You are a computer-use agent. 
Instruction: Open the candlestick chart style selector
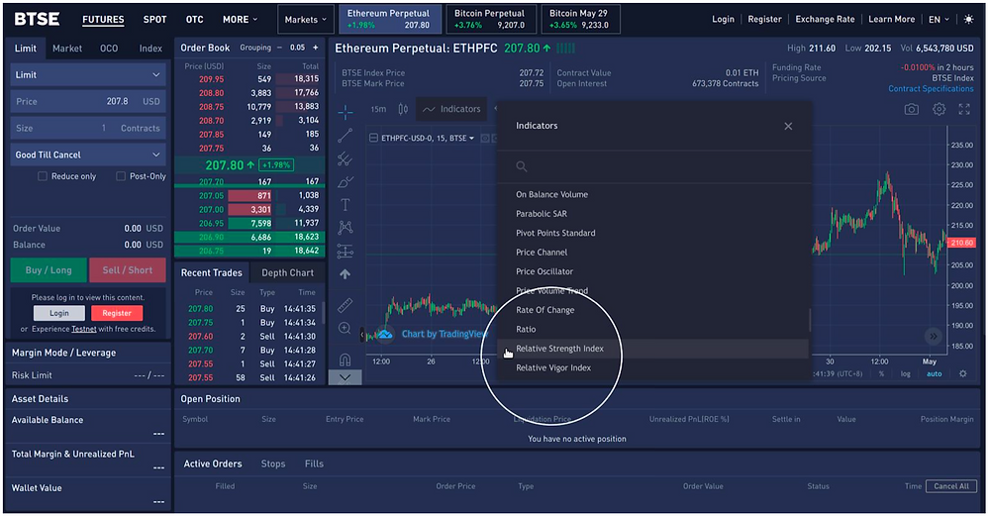click(x=403, y=109)
